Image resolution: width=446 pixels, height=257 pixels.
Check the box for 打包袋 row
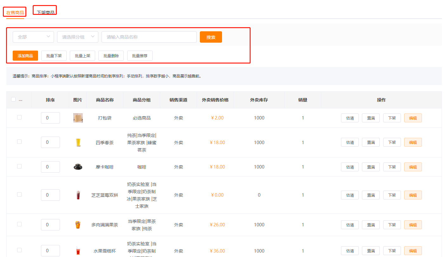pos(19,117)
